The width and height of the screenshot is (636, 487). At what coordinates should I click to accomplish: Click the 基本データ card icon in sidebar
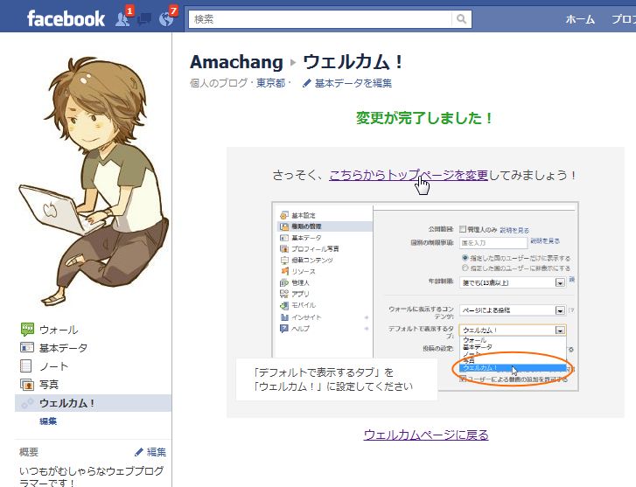(27, 347)
